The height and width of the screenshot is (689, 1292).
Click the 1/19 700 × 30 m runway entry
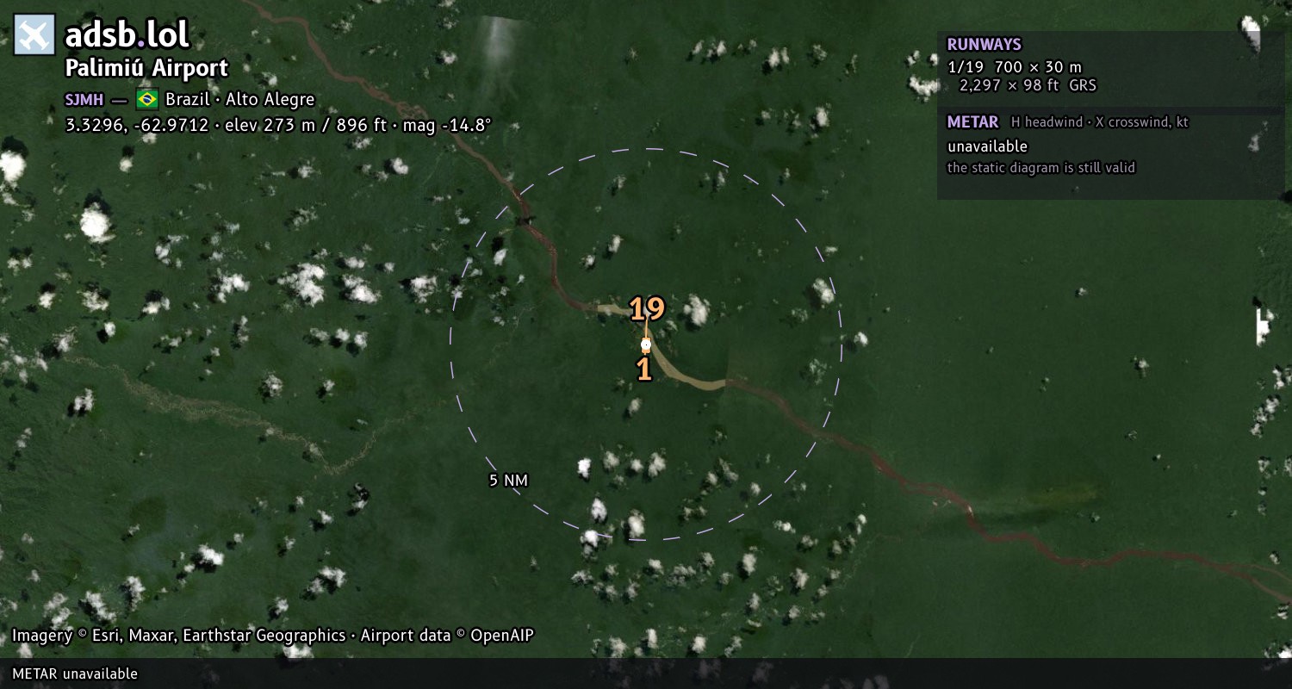pos(1015,67)
